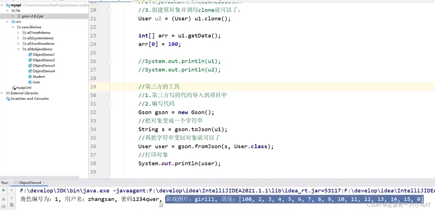This screenshot has height=210, width=435.
Task: Click the down-arrow stack trace icon
Action: pos(12,198)
